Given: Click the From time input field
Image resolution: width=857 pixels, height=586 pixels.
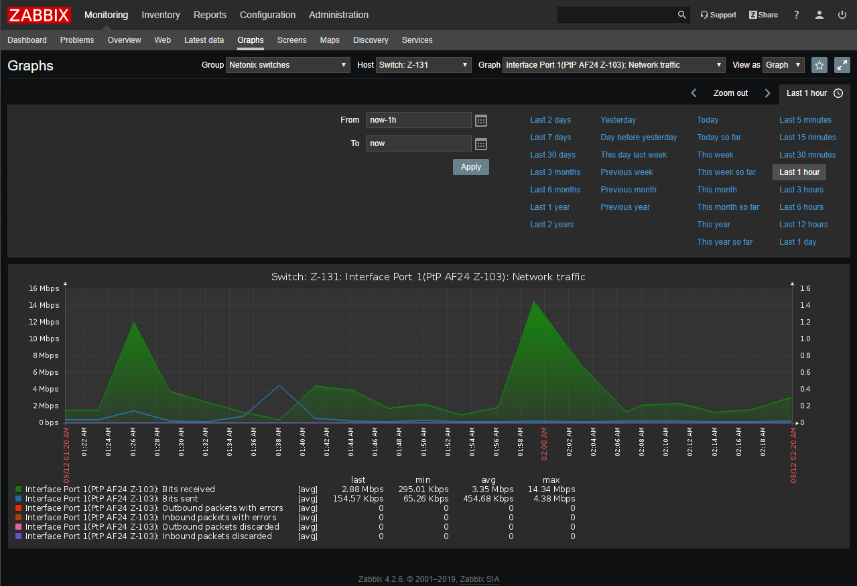Looking at the screenshot, I should click(x=418, y=120).
